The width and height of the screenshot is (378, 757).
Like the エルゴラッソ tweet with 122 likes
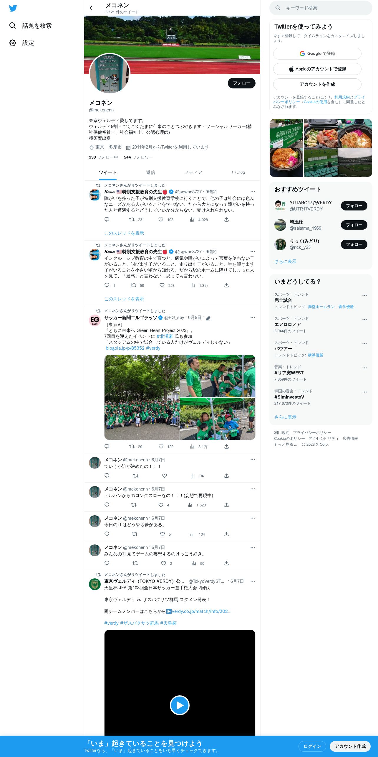coord(166,447)
